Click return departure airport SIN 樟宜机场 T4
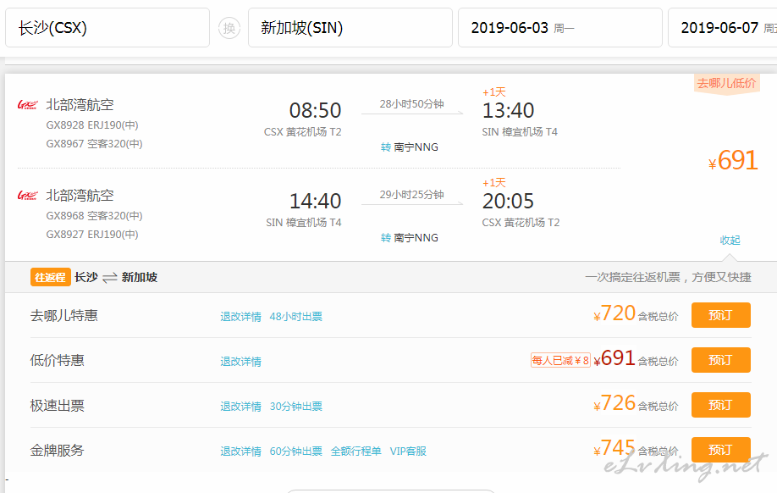 (x=304, y=223)
